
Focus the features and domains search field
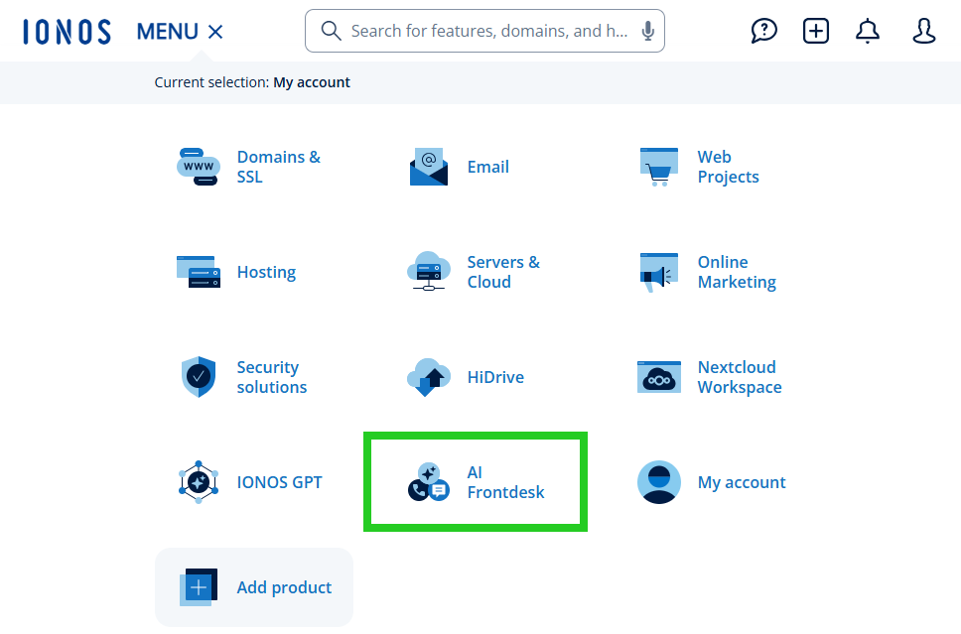click(484, 31)
